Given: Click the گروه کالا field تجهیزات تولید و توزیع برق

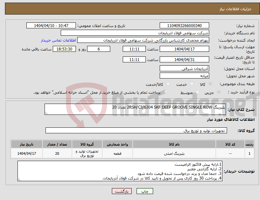Looking at the screenshot, I should (x=136, y=130).
